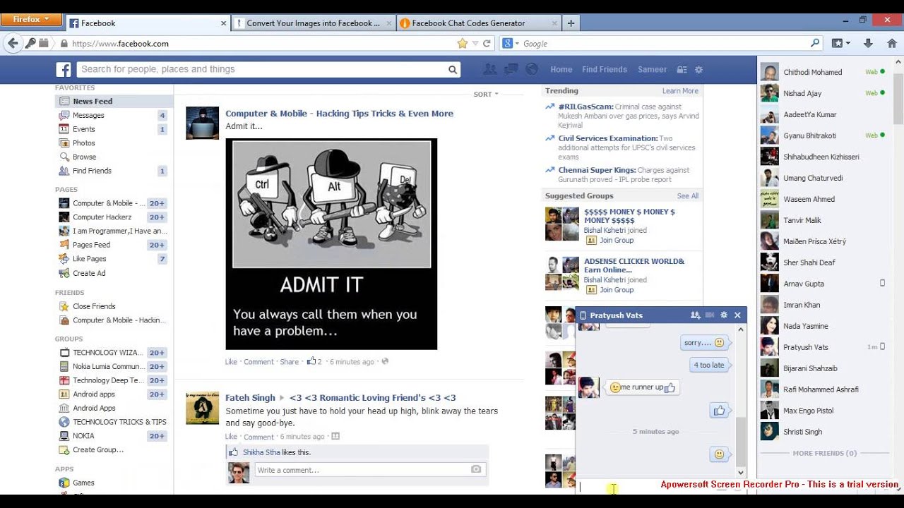Reload the page with the refresh icon
Image resolution: width=904 pixels, height=508 pixels.
click(487, 43)
